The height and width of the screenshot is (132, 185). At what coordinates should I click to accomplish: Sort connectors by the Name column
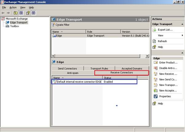pyautogui.click(x=77, y=78)
